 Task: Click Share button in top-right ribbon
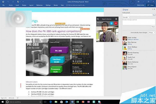point(151,5)
